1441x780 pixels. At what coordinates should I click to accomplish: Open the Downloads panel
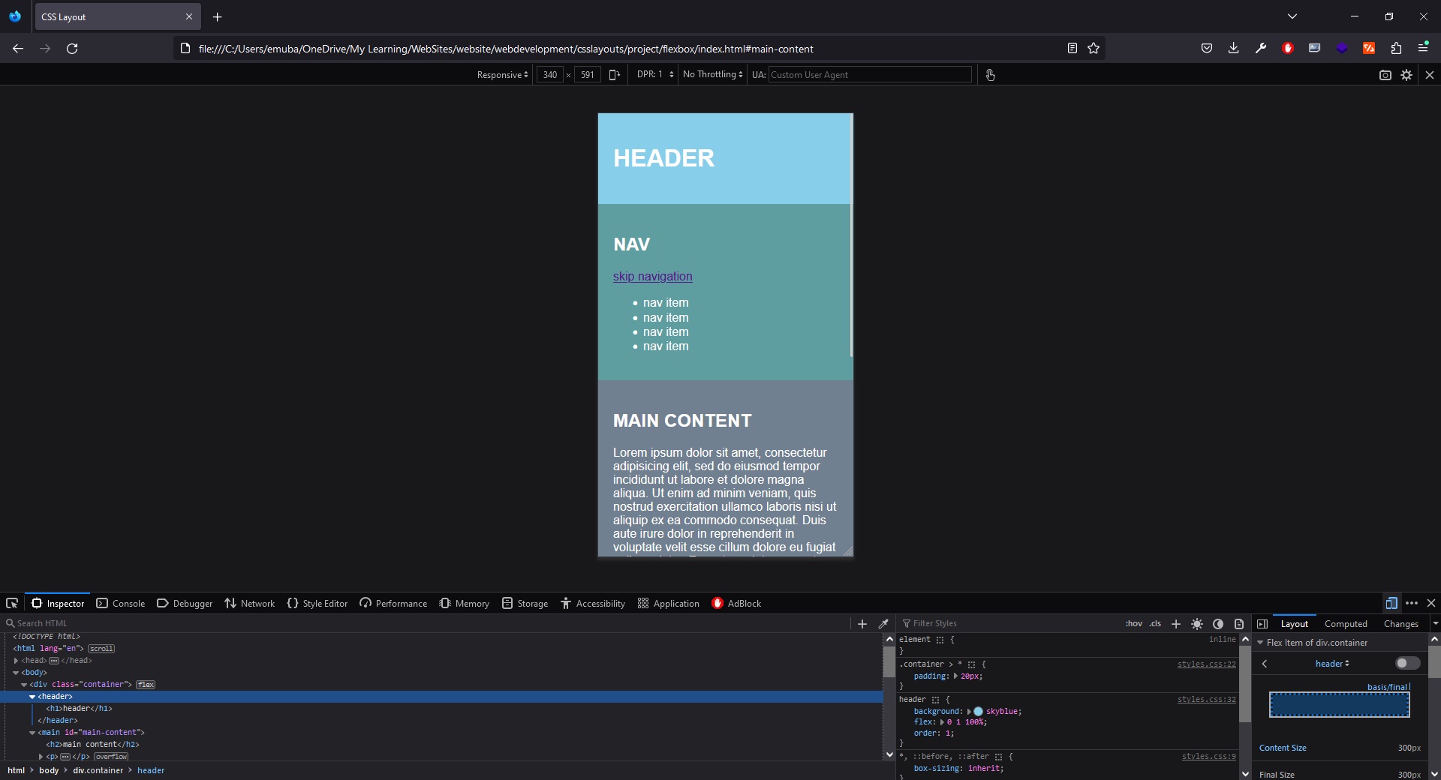click(x=1233, y=48)
